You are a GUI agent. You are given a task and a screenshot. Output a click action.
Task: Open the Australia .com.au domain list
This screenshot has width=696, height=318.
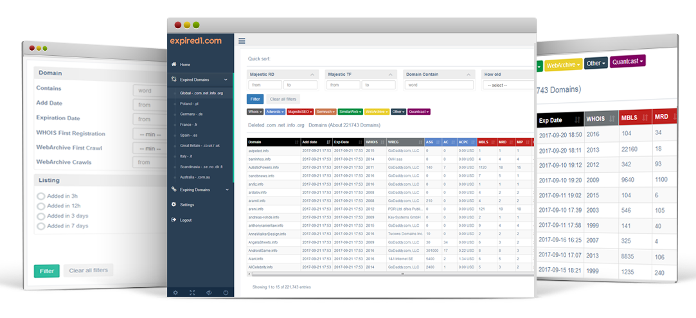[195, 177]
